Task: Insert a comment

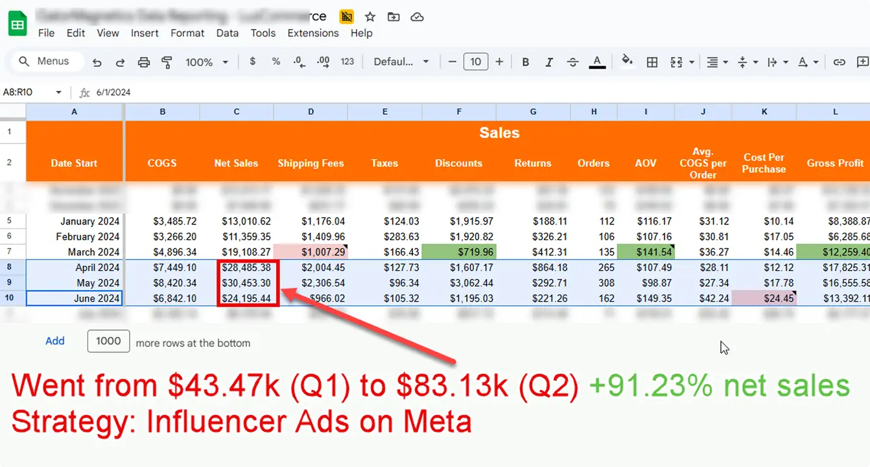Action: pos(863,62)
